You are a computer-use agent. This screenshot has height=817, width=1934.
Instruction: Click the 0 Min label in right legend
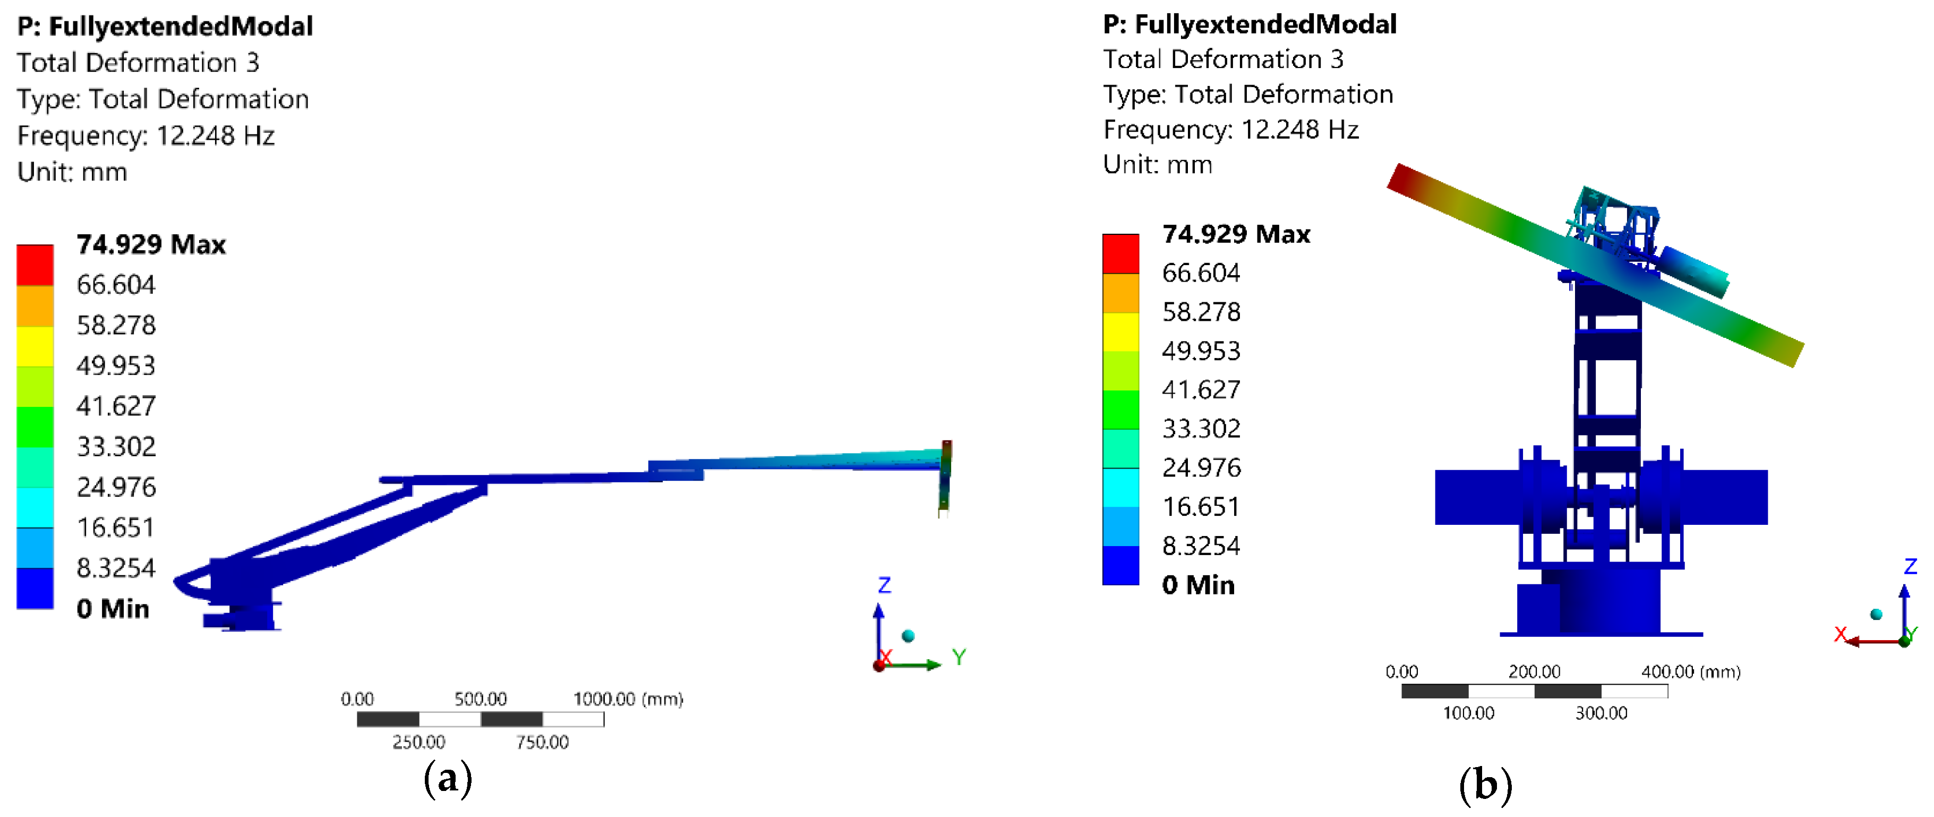[x=1198, y=584]
